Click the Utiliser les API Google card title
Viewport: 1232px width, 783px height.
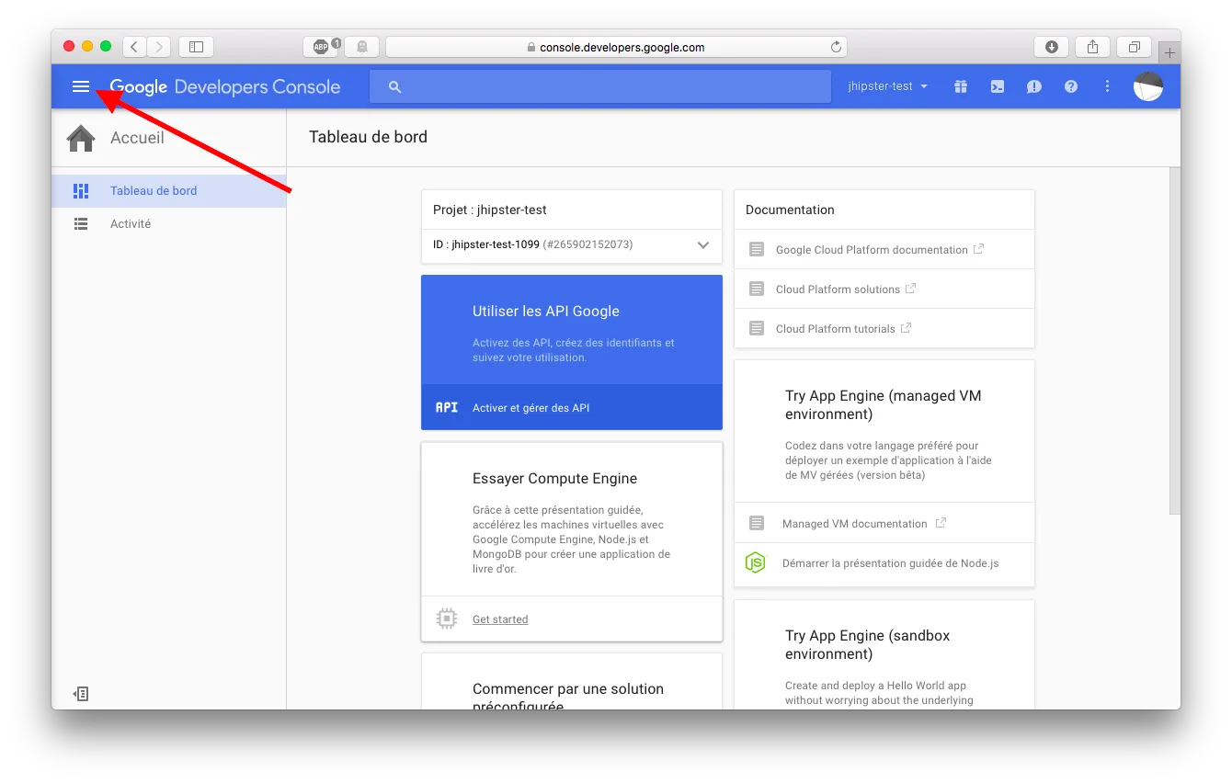click(x=546, y=312)
